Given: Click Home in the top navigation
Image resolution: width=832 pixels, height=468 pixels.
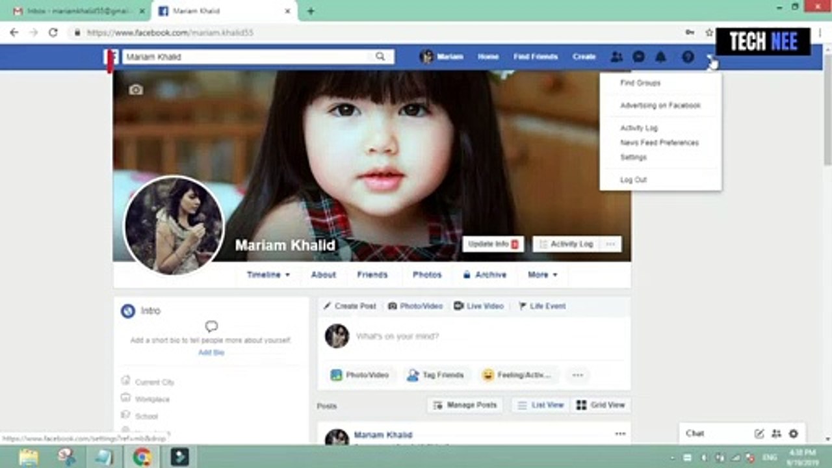Looking at the screenshot, I should click(488, 57).
